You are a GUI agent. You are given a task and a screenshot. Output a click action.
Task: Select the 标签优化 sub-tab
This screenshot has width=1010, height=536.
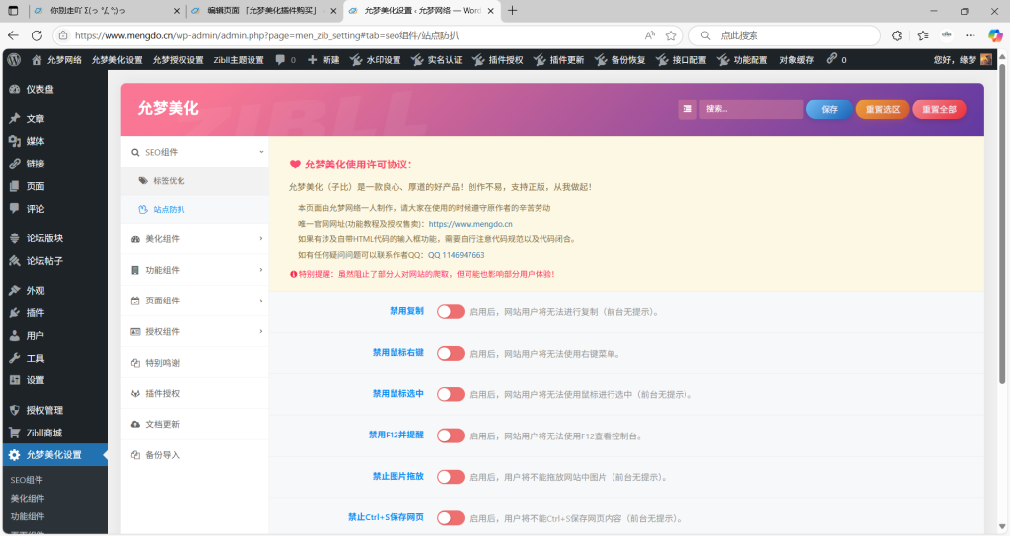coord(194,181)
